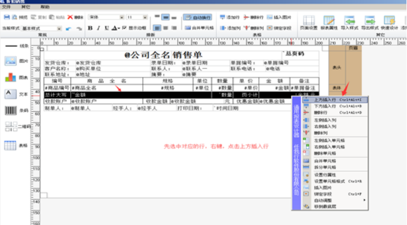Open the 文件 (File) menu
Screen dimensions: 407x225
pyautogui.click(x=8, y=7)
